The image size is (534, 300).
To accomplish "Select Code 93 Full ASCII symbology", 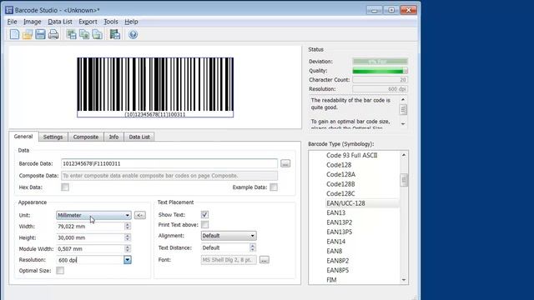I will pos(352,156).
